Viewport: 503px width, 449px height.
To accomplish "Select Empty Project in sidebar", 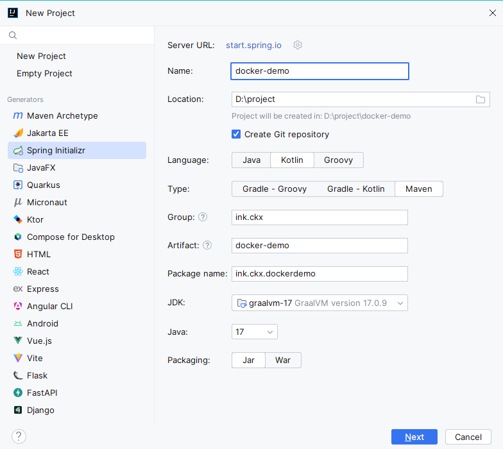I will [44, 73].
